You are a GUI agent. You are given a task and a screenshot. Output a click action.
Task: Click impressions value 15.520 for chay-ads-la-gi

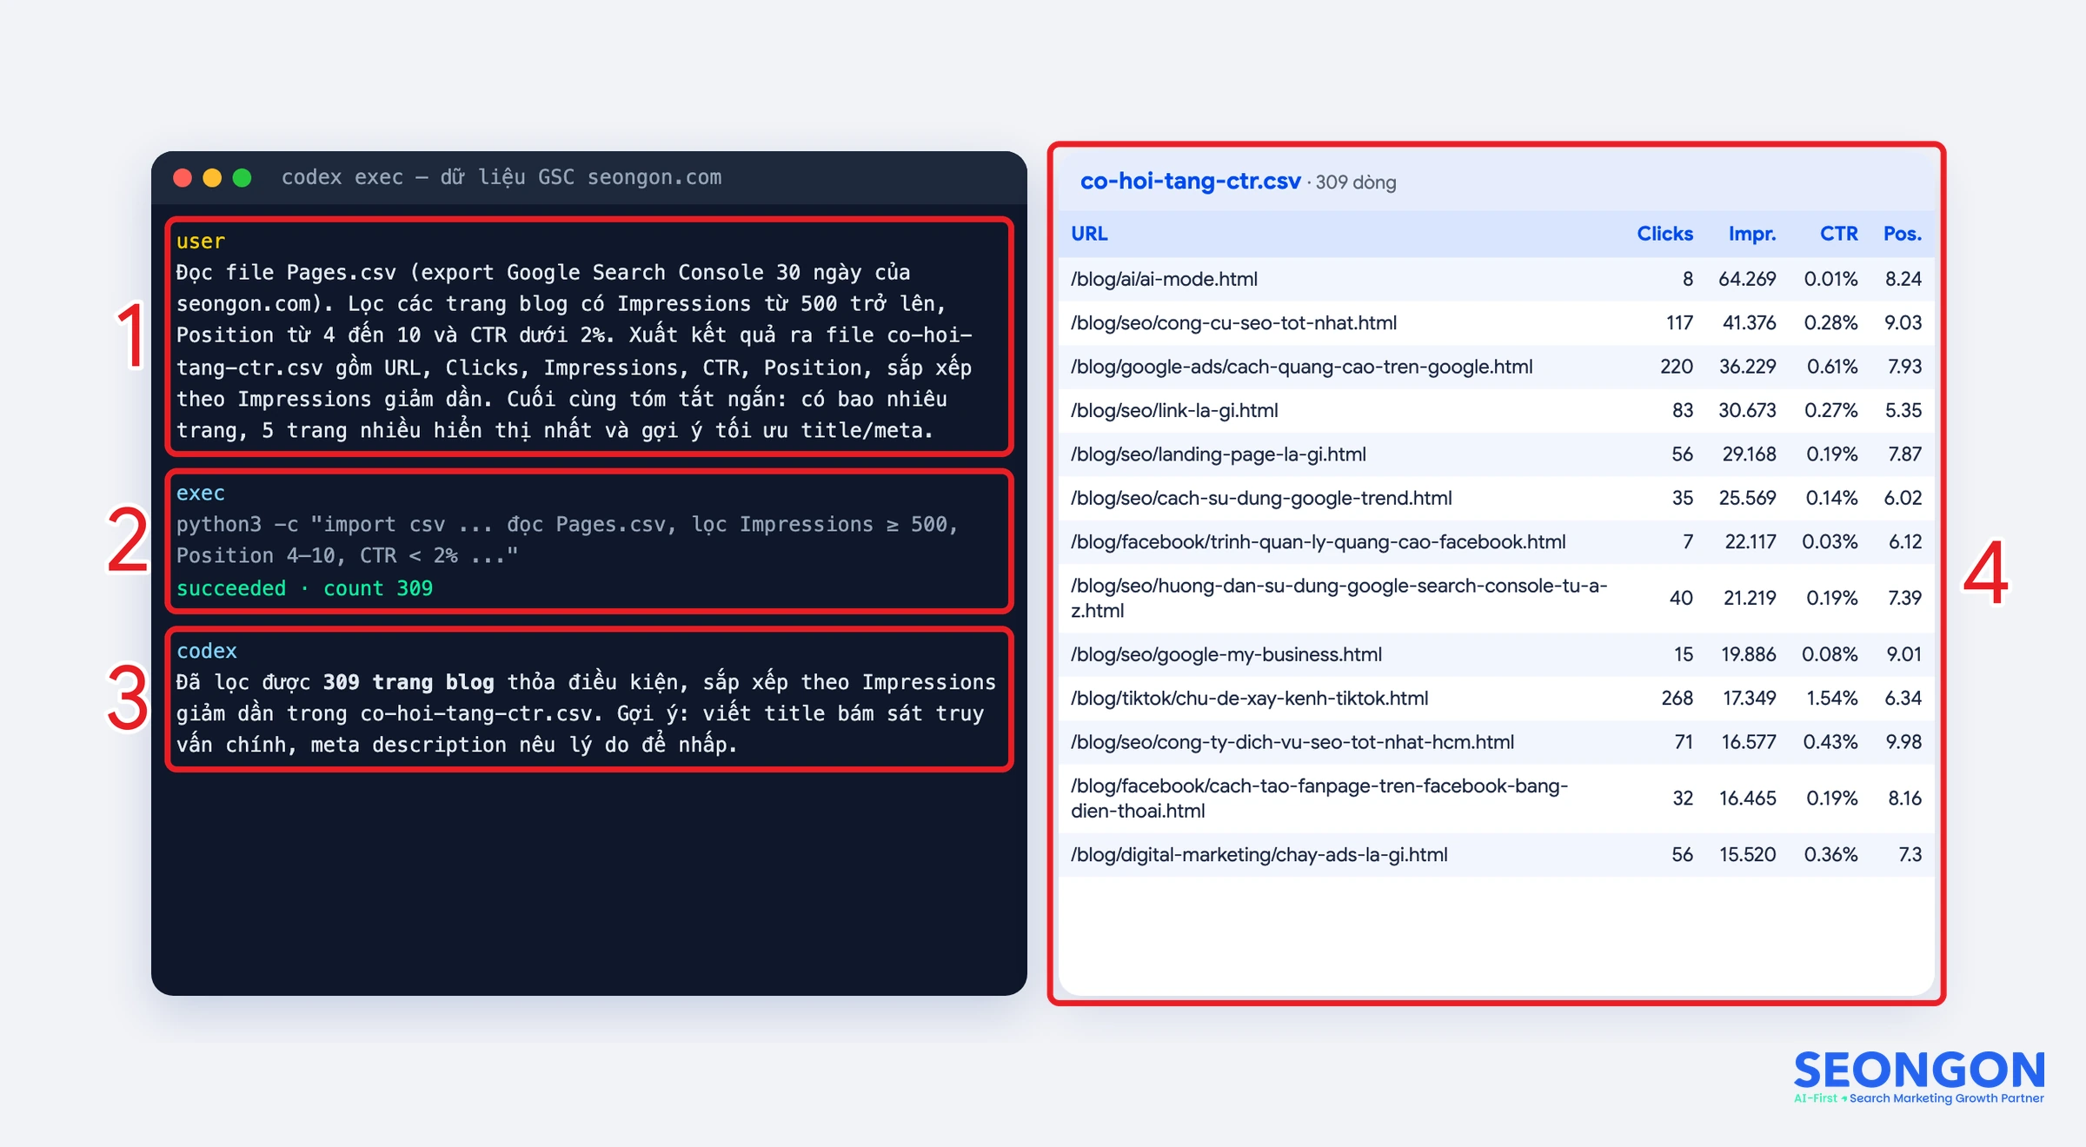click(1747, 854)
